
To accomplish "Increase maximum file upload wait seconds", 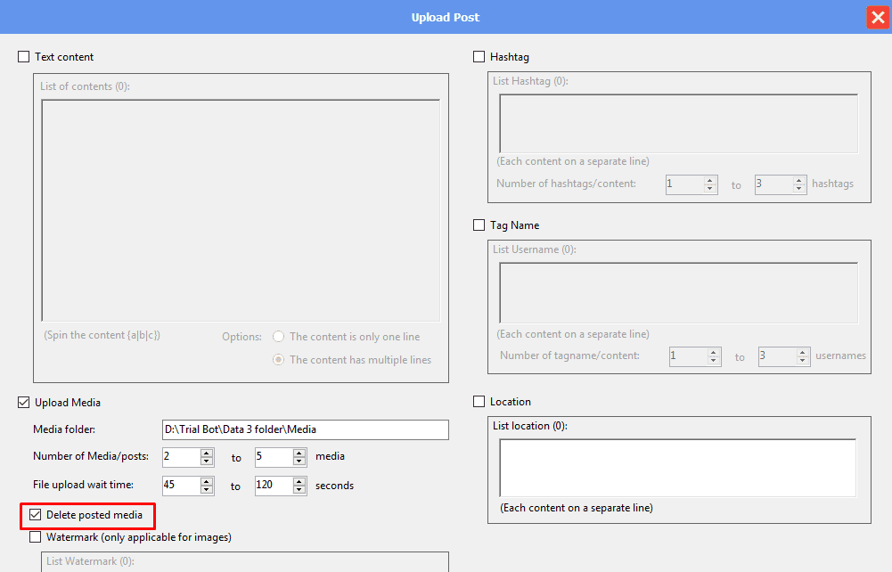I will coord(299,481).
